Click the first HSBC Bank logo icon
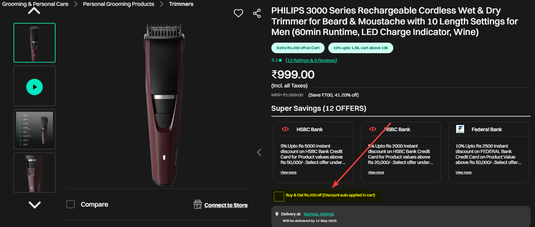 [285, 129]
